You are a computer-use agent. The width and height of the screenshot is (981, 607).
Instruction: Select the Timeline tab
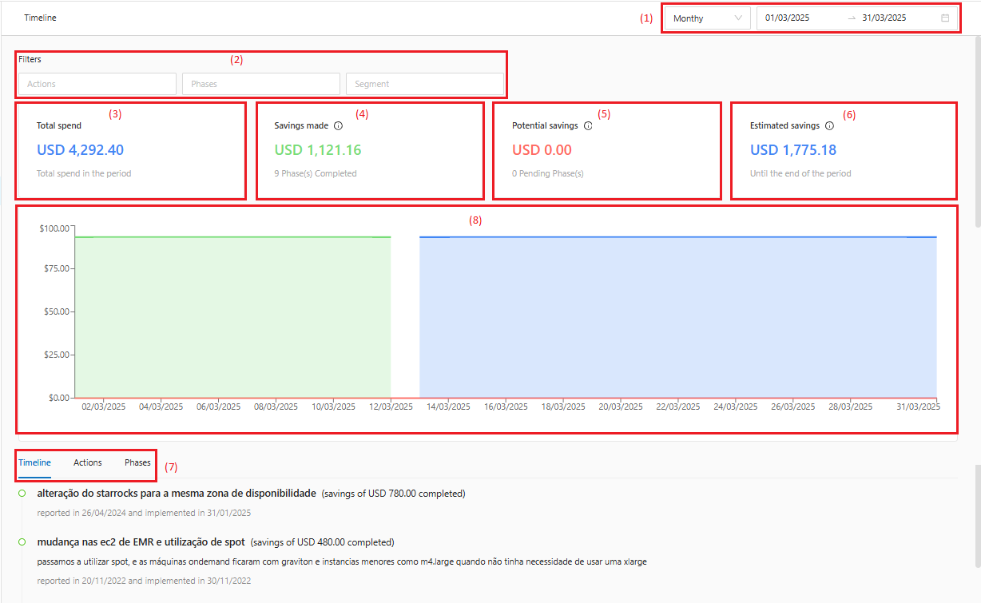(x=34, y=462)
